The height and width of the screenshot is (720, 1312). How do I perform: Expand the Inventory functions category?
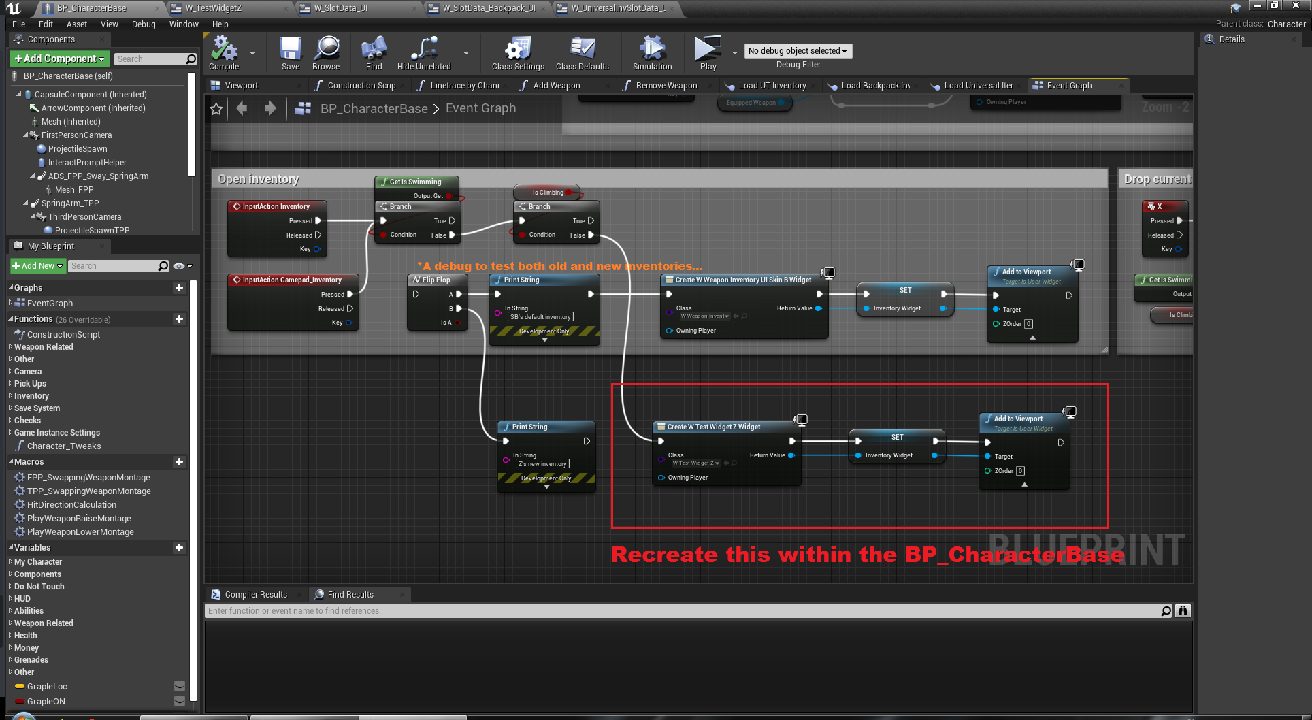coord(31,396)
